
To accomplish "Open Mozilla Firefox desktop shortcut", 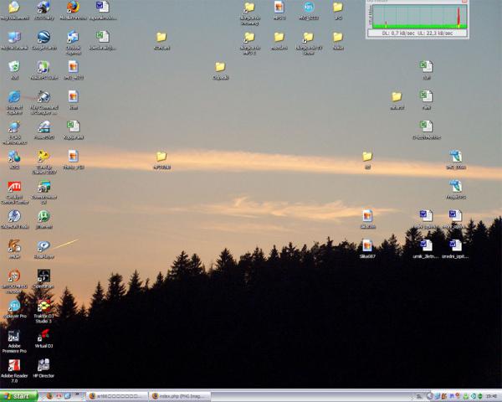I will click(x=73, y=8).
